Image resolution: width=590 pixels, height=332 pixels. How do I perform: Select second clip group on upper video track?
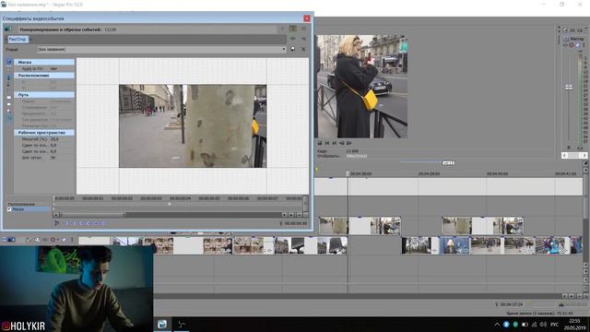[x=482, y=225]
